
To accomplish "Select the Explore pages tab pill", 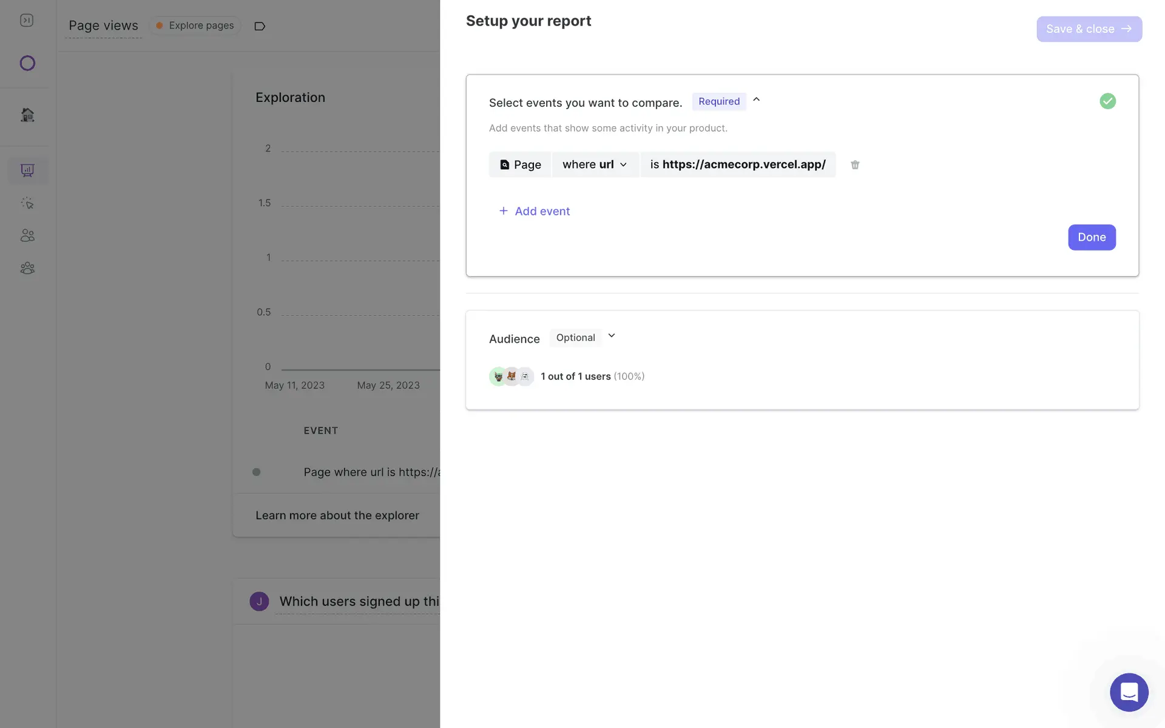I will click(x=195, y=25).
